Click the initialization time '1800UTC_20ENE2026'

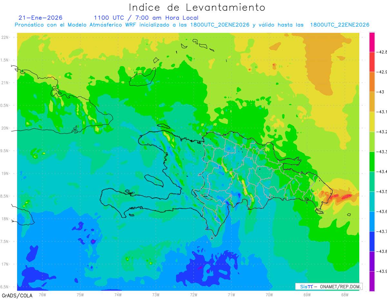tap(220, 25)
